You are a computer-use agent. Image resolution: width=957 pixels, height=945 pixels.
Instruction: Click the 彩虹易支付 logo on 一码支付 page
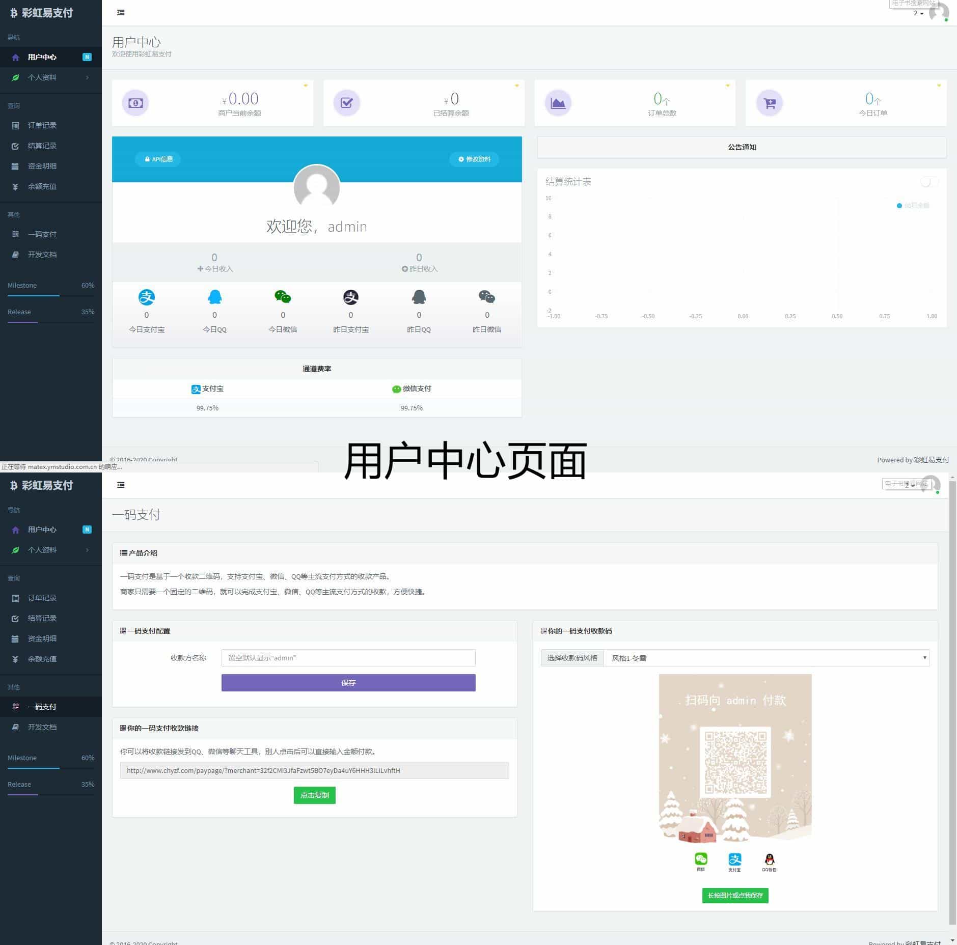42,486
